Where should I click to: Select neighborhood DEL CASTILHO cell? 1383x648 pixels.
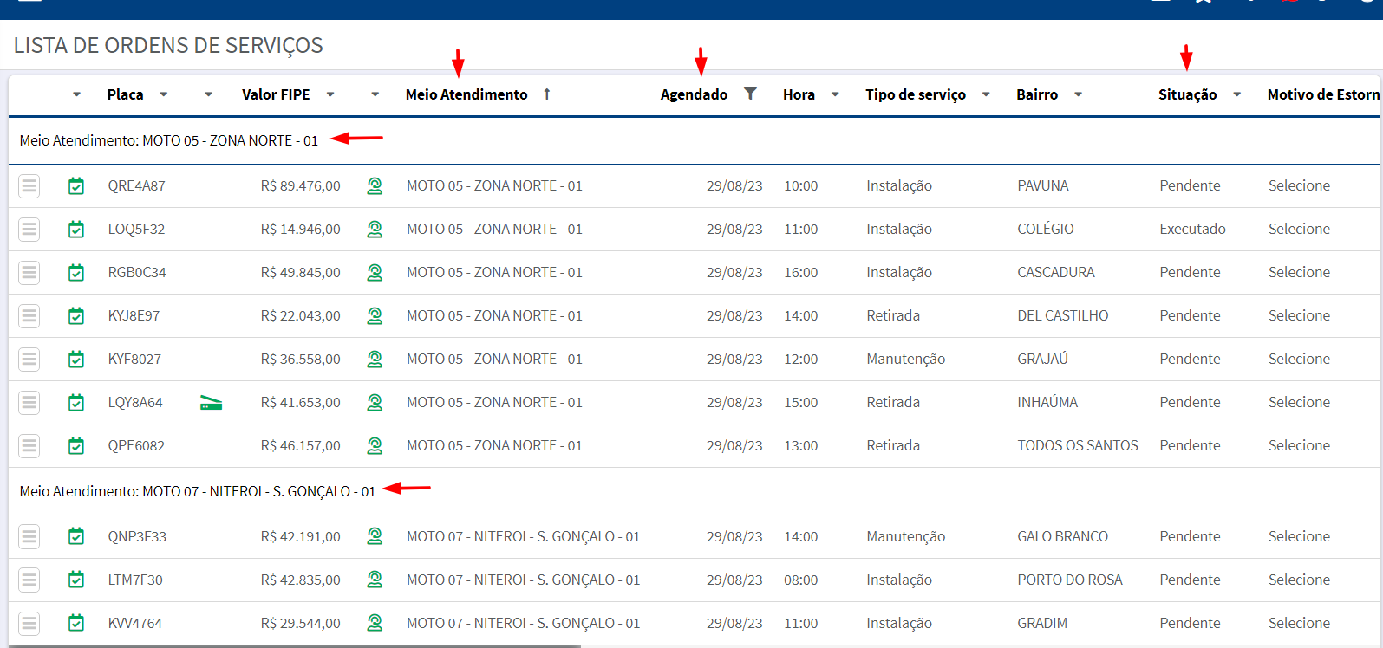pyautogui.click(x=1063, y=315)
